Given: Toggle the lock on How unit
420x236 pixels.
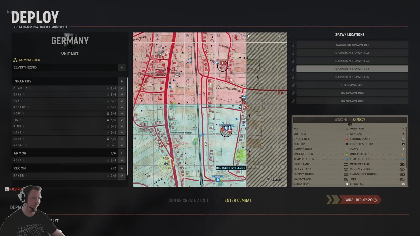Looking at the screenshot, I should [108, 114].
